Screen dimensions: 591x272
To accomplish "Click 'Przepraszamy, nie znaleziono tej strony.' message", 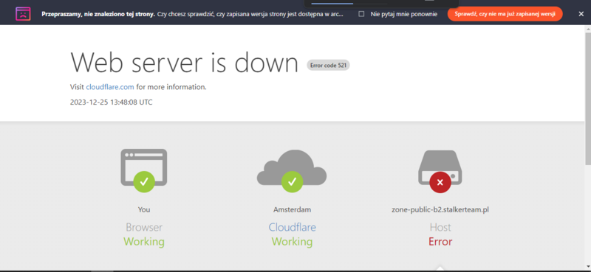I will tap(98, 14).
